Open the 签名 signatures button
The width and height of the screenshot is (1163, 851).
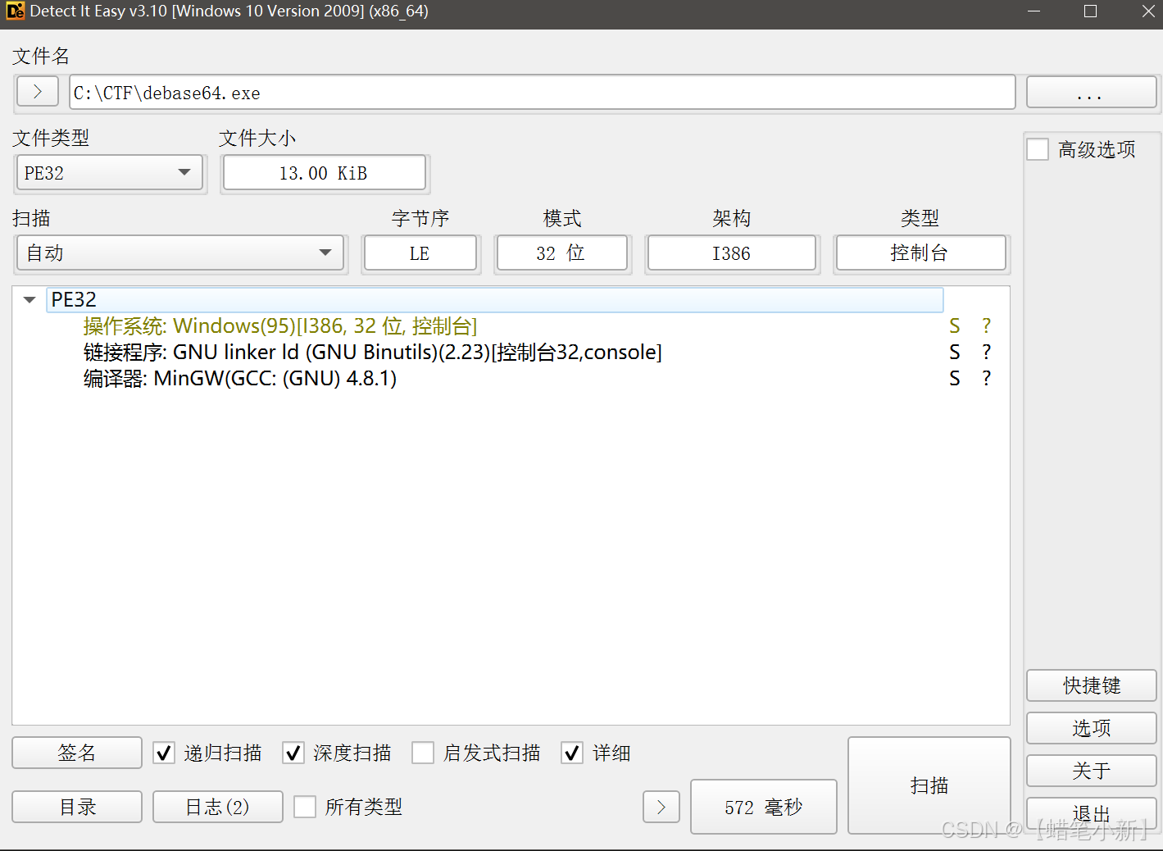pos(77,753)
